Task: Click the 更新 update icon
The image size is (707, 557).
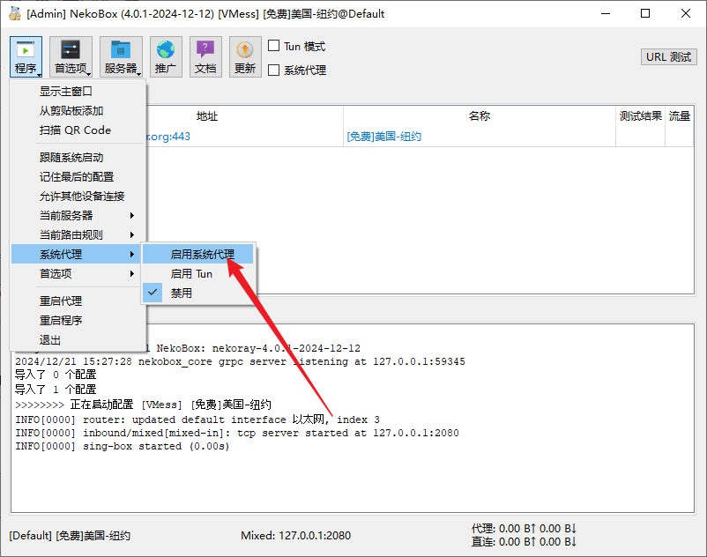Action: [245, 56]
